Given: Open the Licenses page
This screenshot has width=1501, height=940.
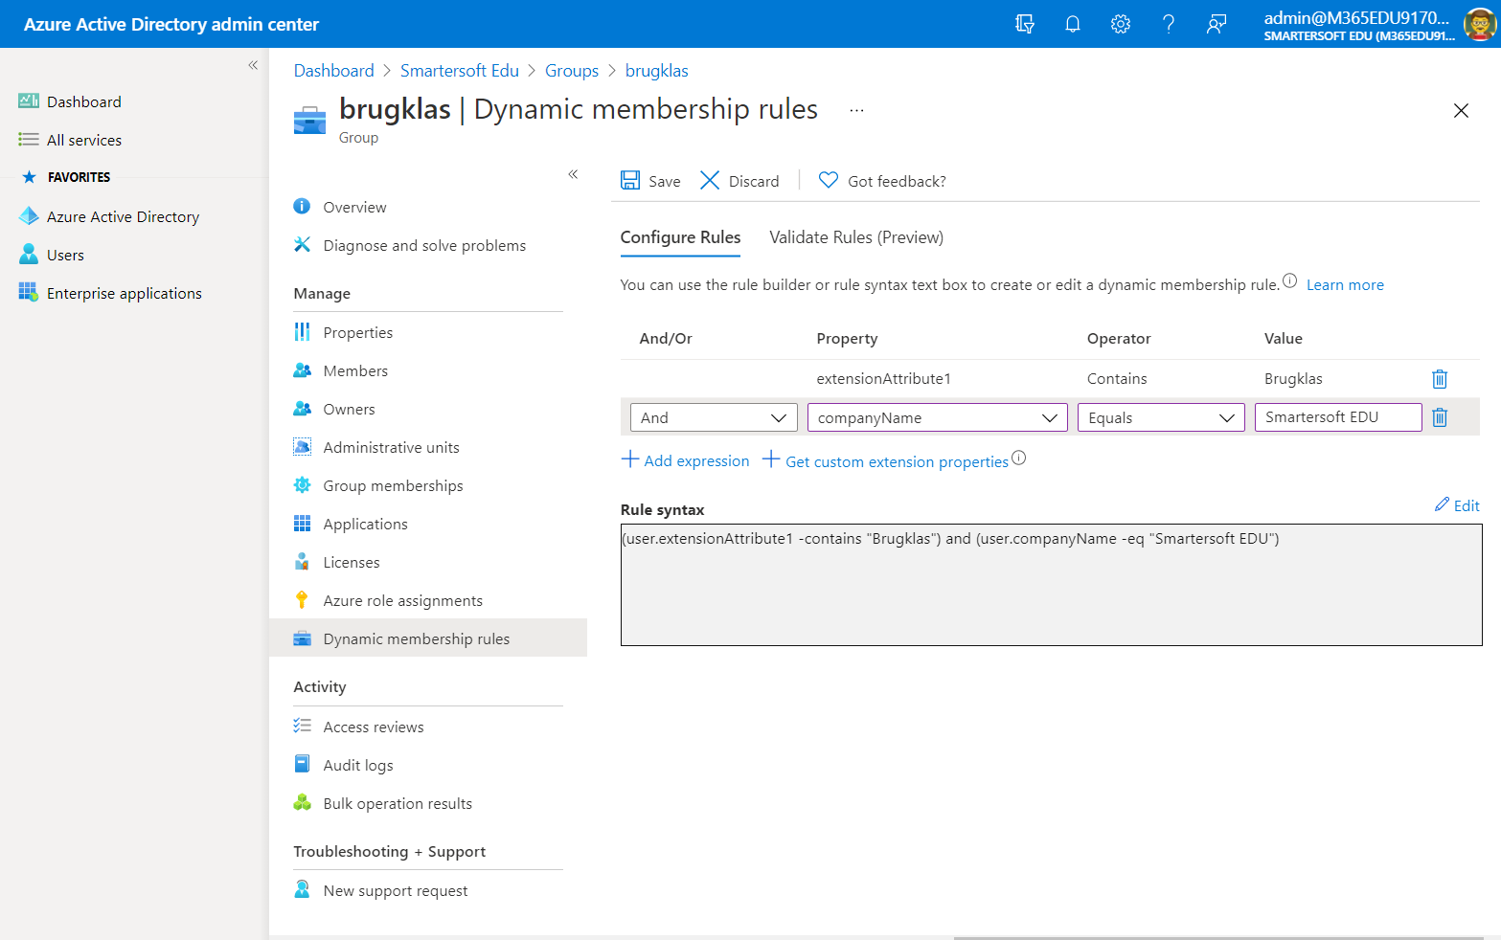Looking at the screenshot, I should tap(351, 562).
